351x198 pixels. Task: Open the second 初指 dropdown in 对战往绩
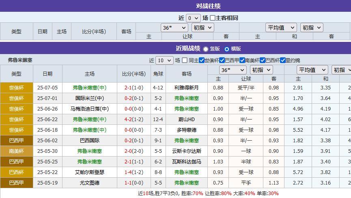[312, 28]
